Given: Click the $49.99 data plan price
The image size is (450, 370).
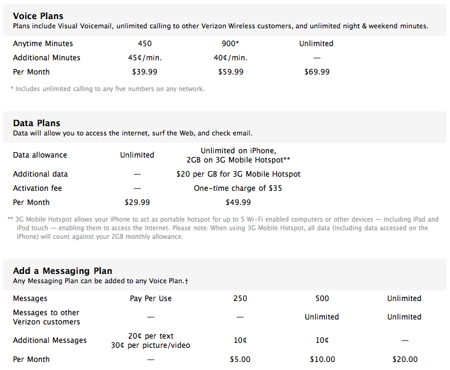Looking at the screenshot, I should click(x=238, y=203).
